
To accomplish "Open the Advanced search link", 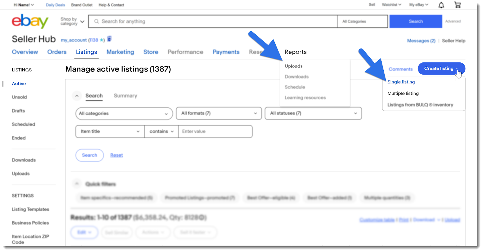I will (453, 21).
